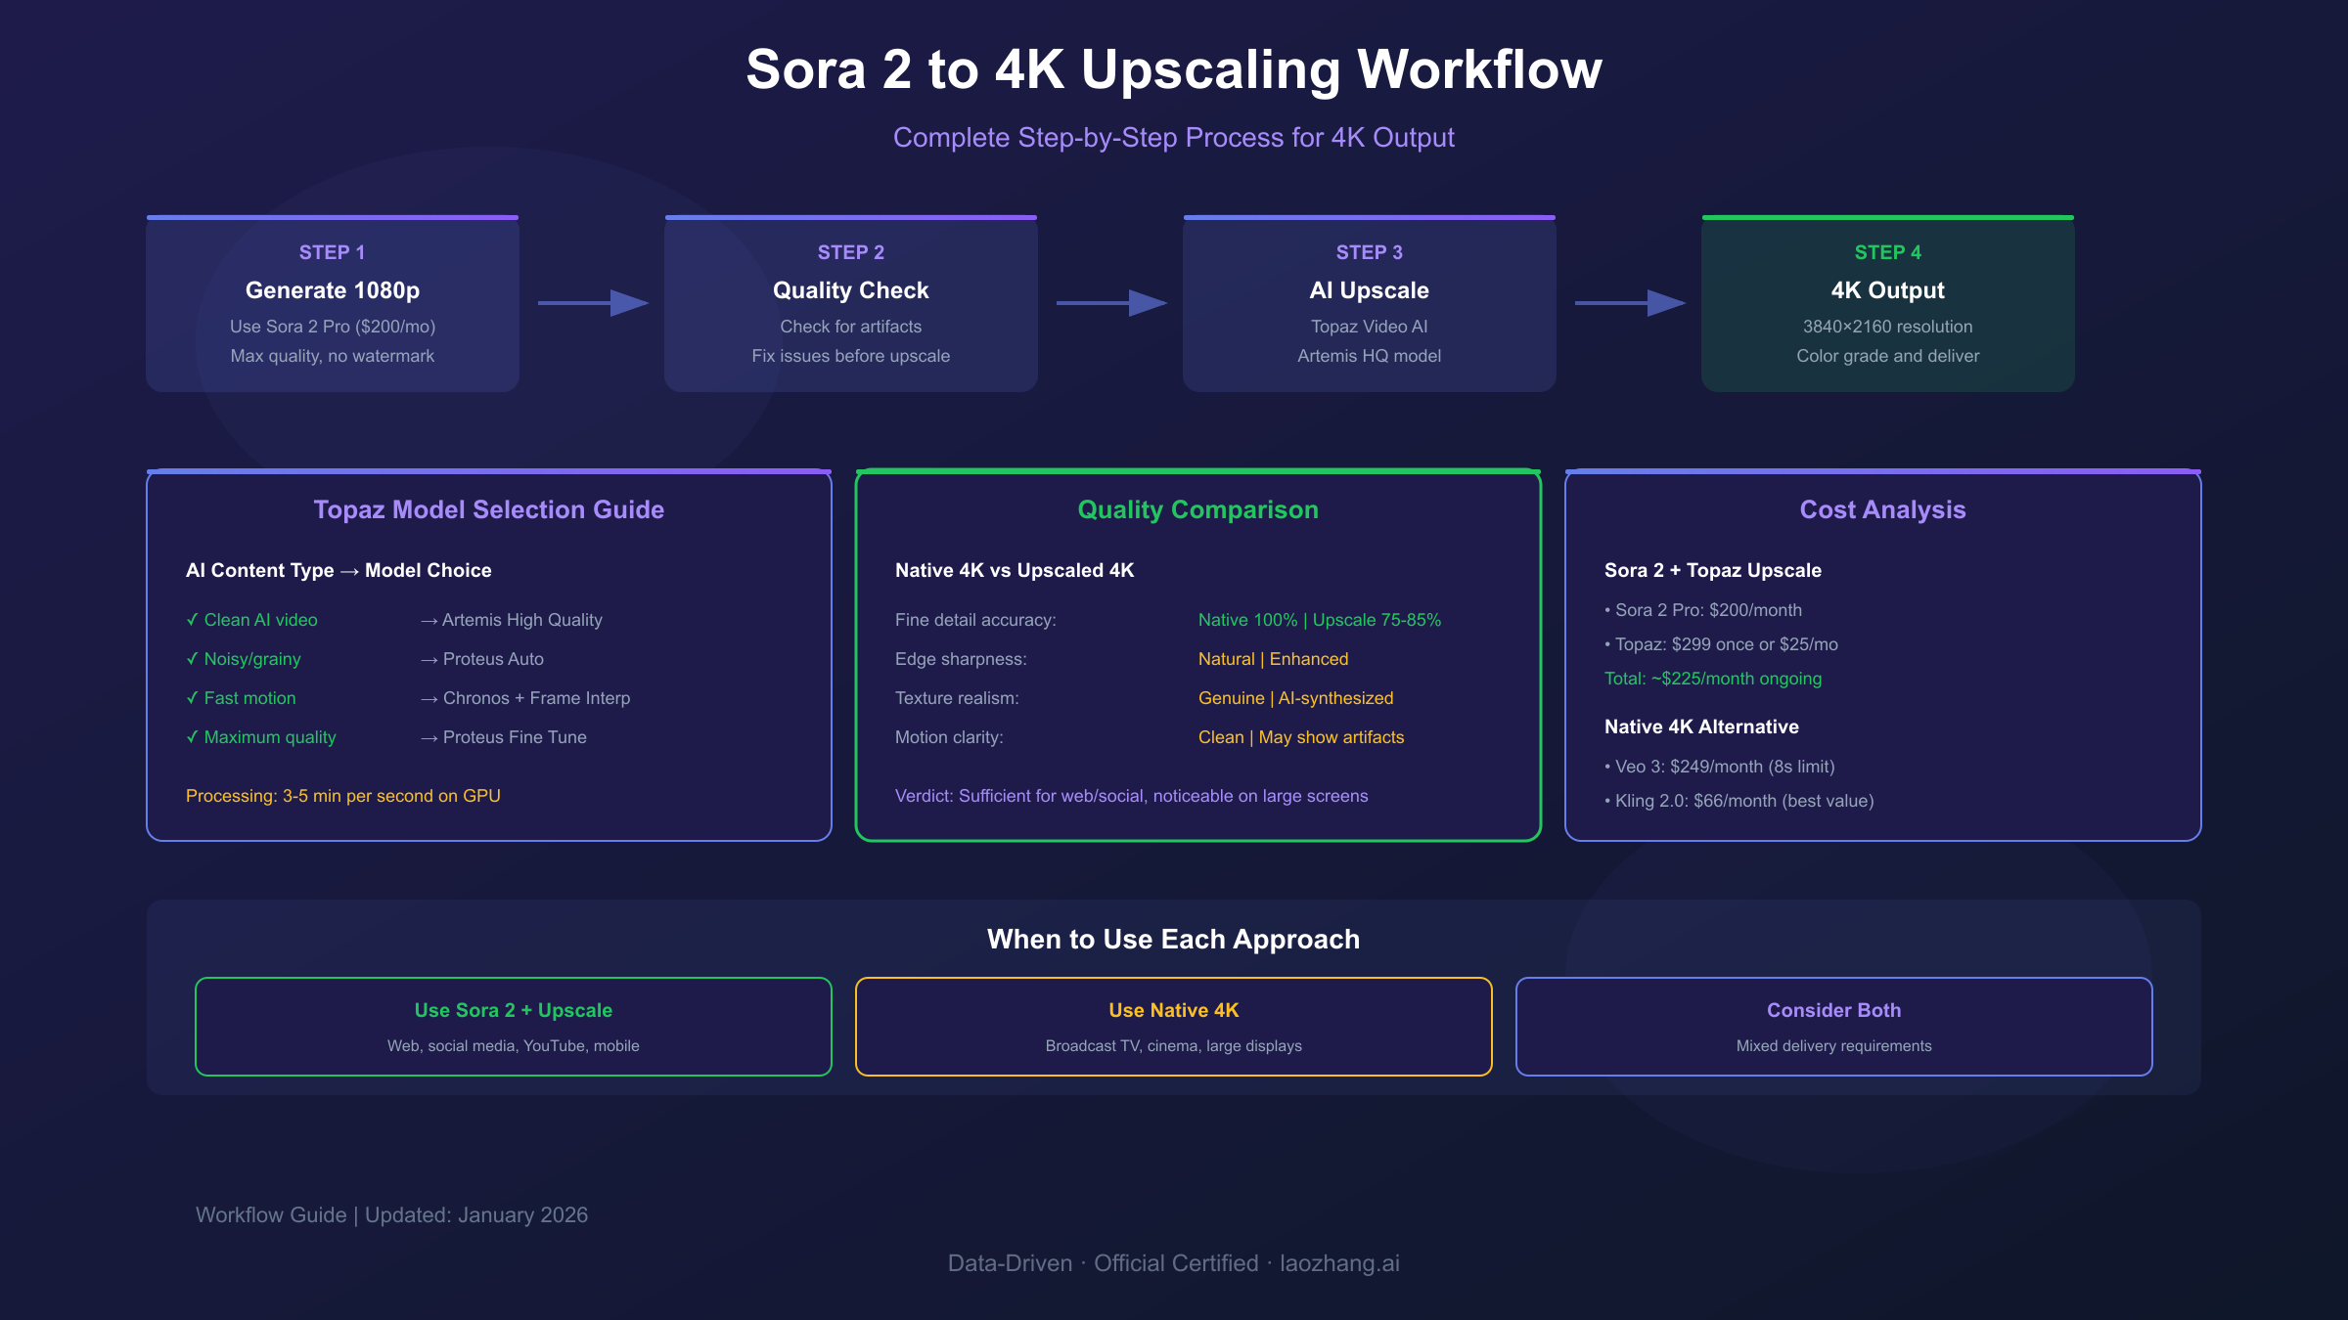
Task: Select the Step 2 'Quality Check' card
Action: (850, 303)
